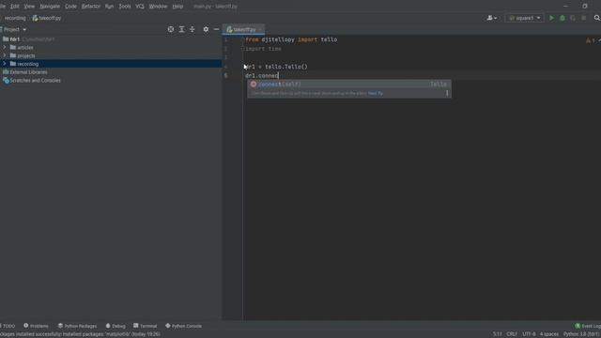
Task: Accept the connect(self) completion suggestion
Action: point(348,84)
